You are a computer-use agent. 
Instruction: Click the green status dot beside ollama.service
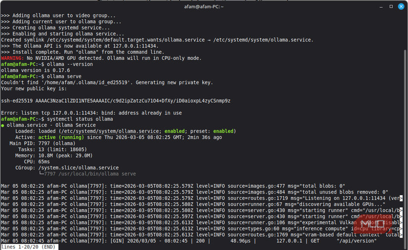[2, 125]
